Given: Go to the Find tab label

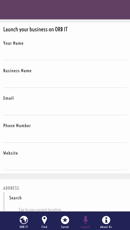Looking at the screenshot, I should point(44,227).
